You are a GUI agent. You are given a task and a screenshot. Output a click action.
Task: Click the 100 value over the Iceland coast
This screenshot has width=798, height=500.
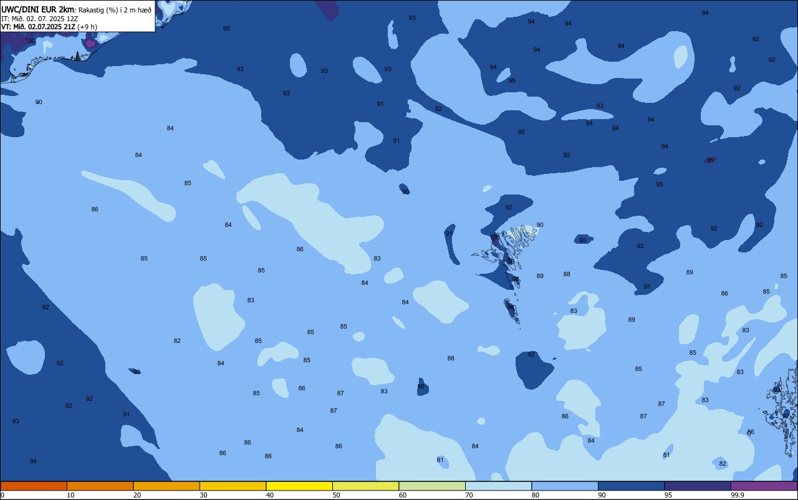(29, 41)
